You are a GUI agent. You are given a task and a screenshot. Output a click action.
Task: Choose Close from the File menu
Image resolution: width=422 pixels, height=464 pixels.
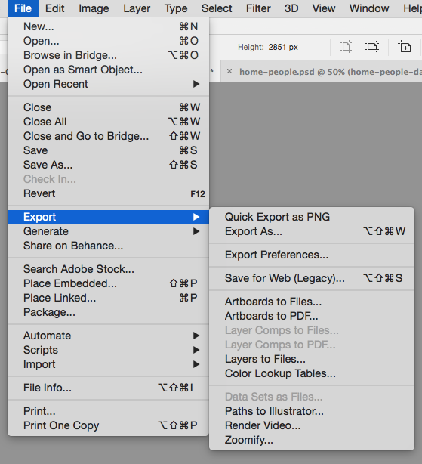coord(108,107)
